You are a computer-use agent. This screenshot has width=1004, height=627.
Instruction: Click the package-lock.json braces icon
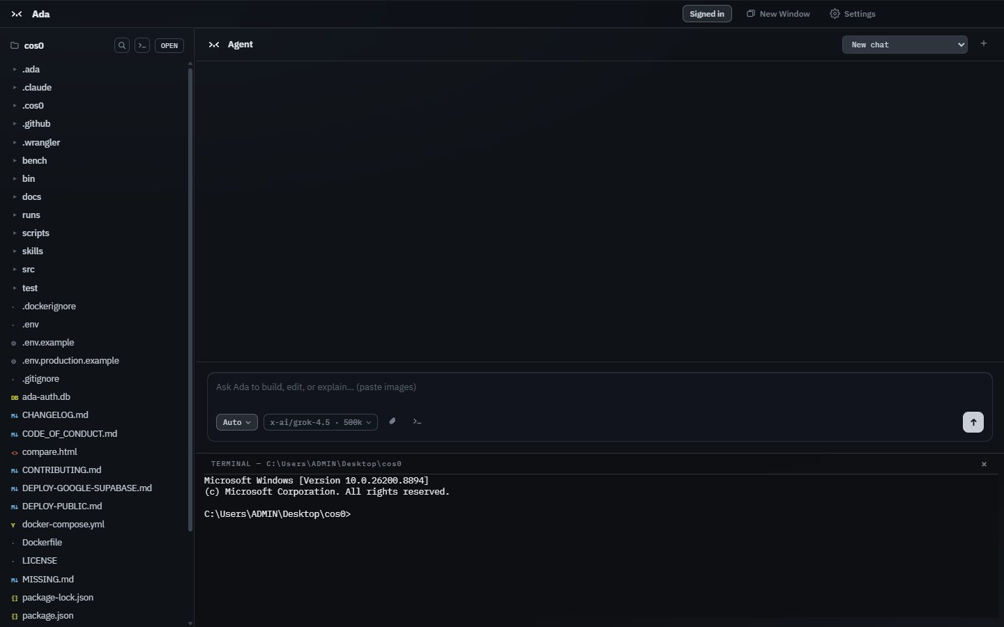pos(15,598)
